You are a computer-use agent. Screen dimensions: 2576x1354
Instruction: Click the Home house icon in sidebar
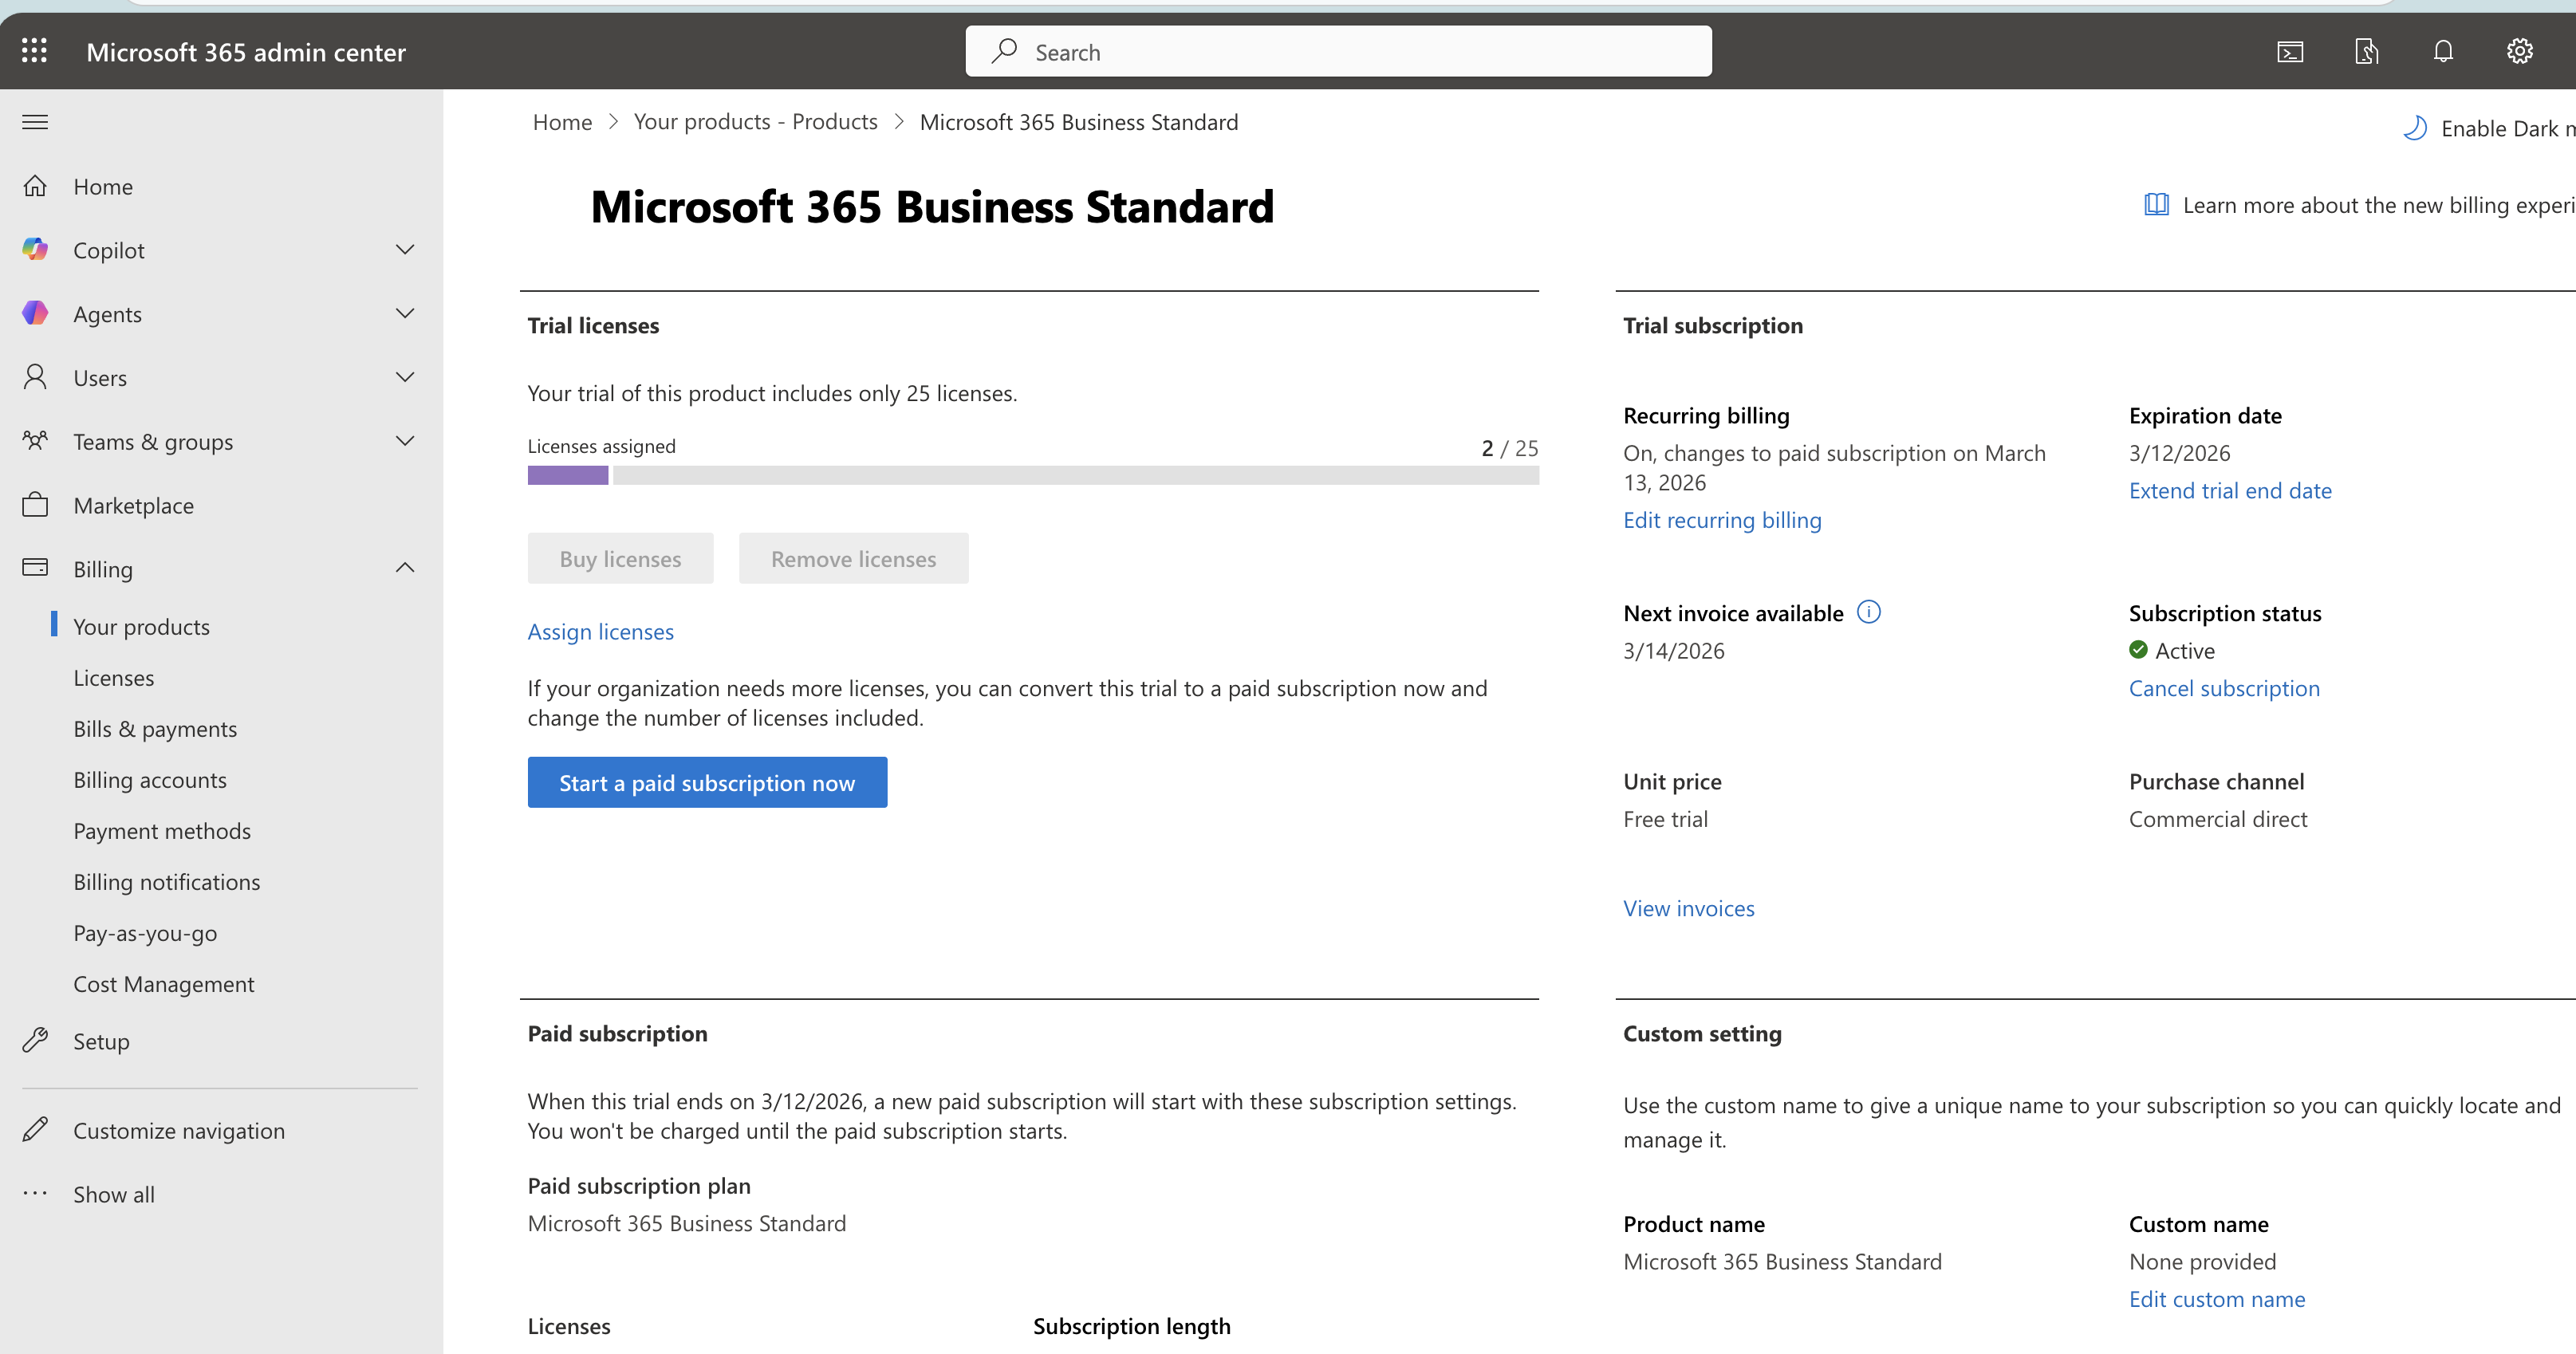(x=35, y=186)
